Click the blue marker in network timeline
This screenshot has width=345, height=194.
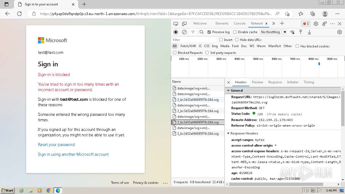(x=319, y=64)
